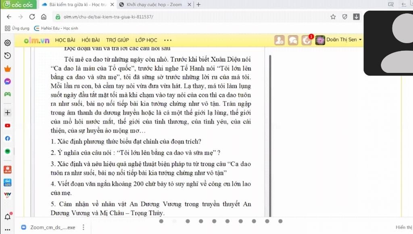Open Facebook from the sidebar

click(7, 138)
